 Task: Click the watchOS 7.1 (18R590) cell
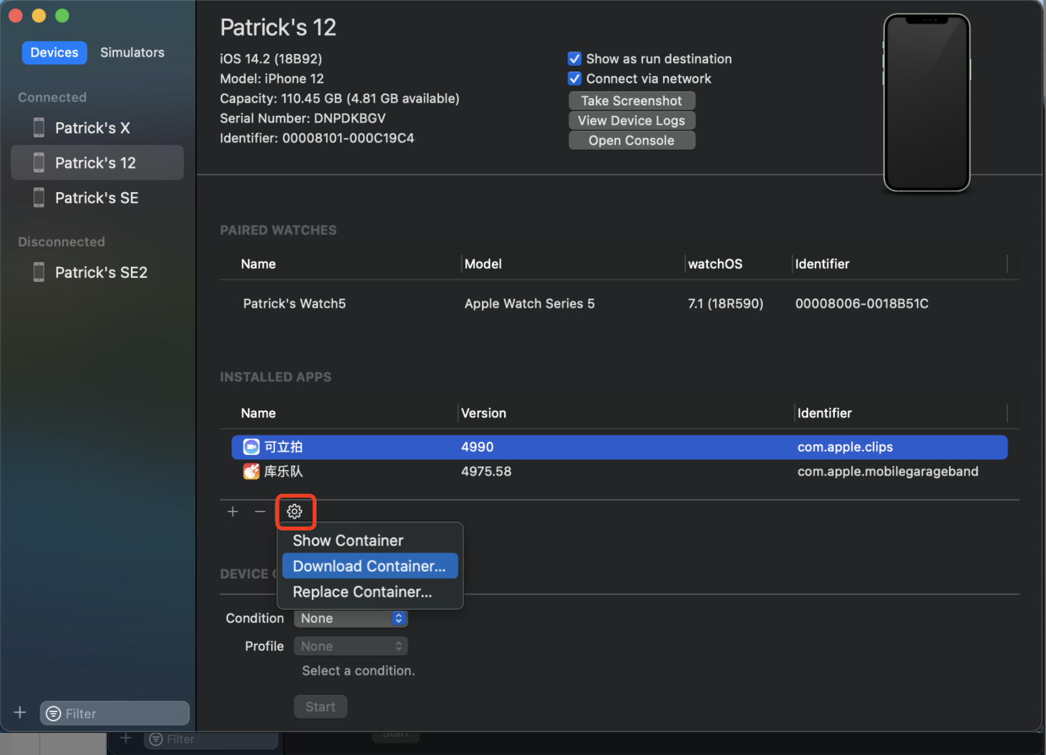pyautogui.click(x=726, y=303)
